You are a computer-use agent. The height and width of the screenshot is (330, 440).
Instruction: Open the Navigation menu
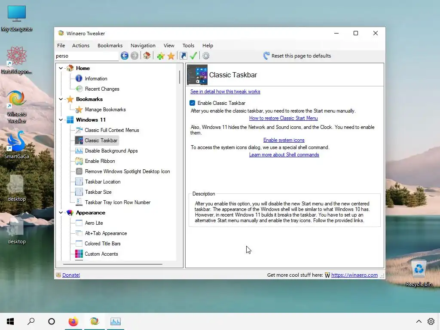(x=143, y=46)
